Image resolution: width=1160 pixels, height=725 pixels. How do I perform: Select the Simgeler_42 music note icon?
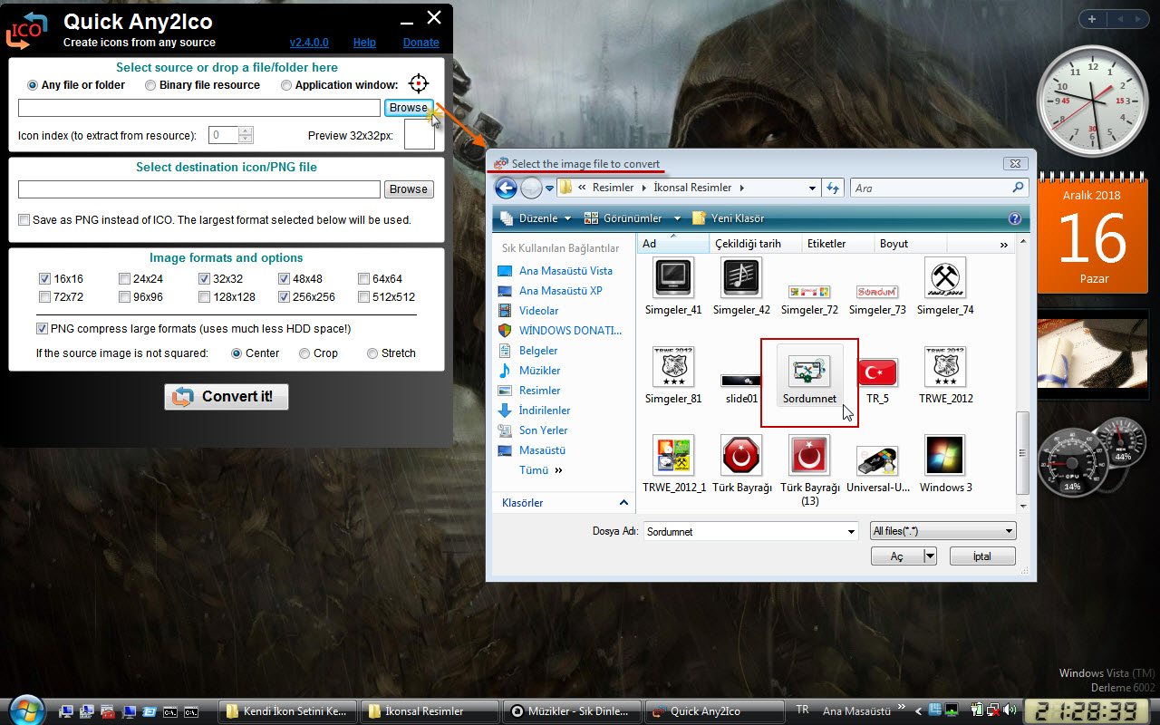[x=741, y=287]
